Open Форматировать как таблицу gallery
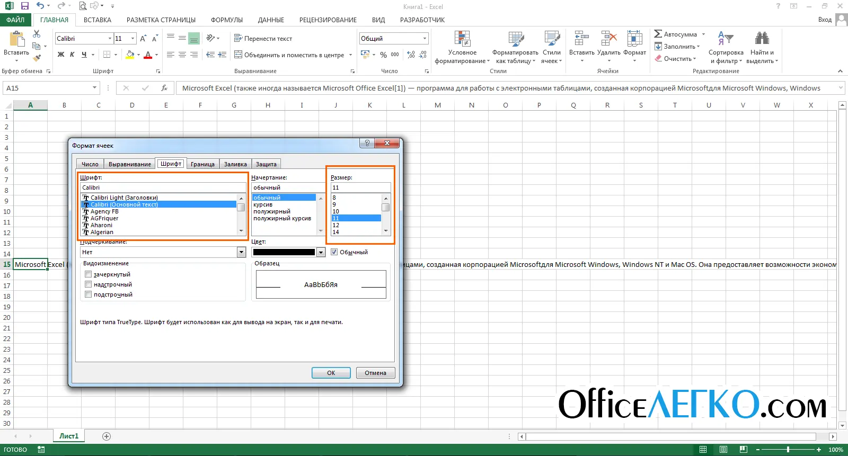The height and width of the screenshot is (456, 848). pyautogui.click(x=515, y=47)
